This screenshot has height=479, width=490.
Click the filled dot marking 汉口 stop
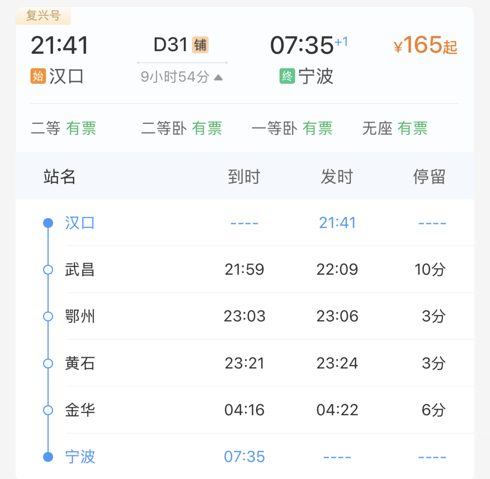click(x=48, y=223)
